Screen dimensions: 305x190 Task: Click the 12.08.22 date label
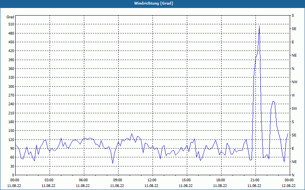289,186
